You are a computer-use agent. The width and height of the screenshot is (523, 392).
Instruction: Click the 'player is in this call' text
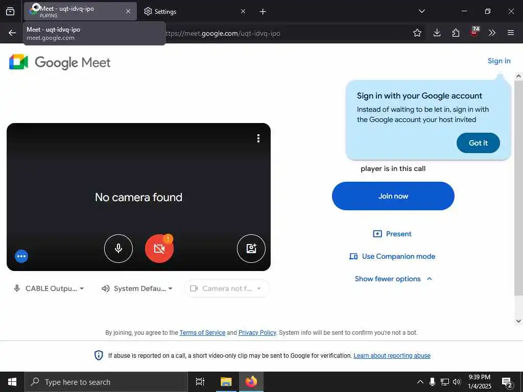pyautogui.click(x=393, y=168)
